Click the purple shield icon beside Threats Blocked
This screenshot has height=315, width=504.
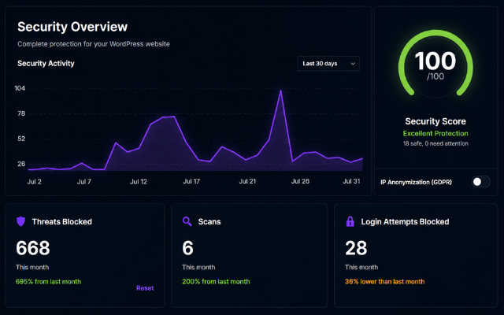click(21, 221)
